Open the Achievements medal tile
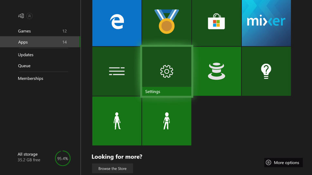 point(167,23)
